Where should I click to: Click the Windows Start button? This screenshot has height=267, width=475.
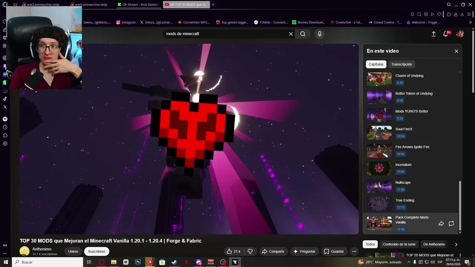(x=6, y=262)
